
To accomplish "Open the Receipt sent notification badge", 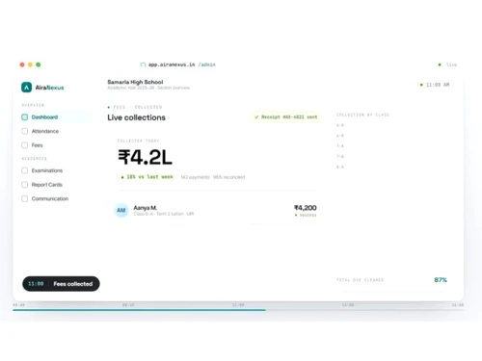I will pyautogui.click(x=285, y=117).
